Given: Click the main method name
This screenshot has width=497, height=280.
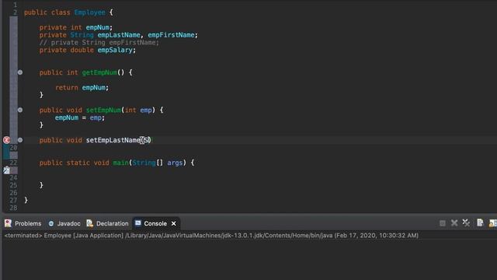Looking at the screenshot, I should tap(121, 163).
